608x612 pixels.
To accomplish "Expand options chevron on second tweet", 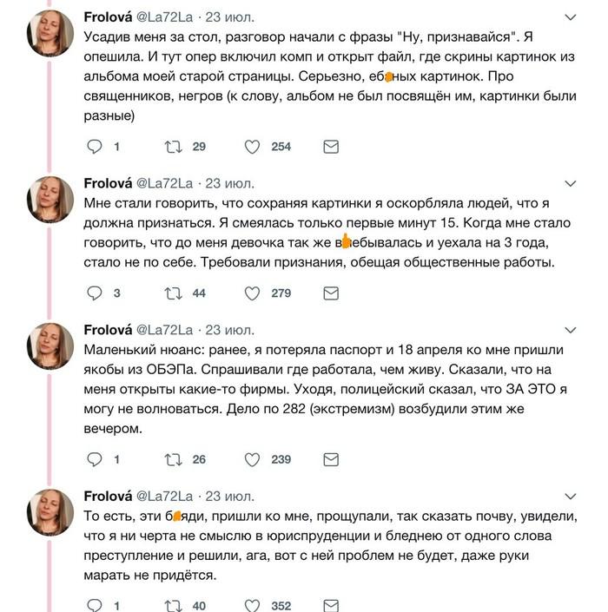I will point(570,183).
